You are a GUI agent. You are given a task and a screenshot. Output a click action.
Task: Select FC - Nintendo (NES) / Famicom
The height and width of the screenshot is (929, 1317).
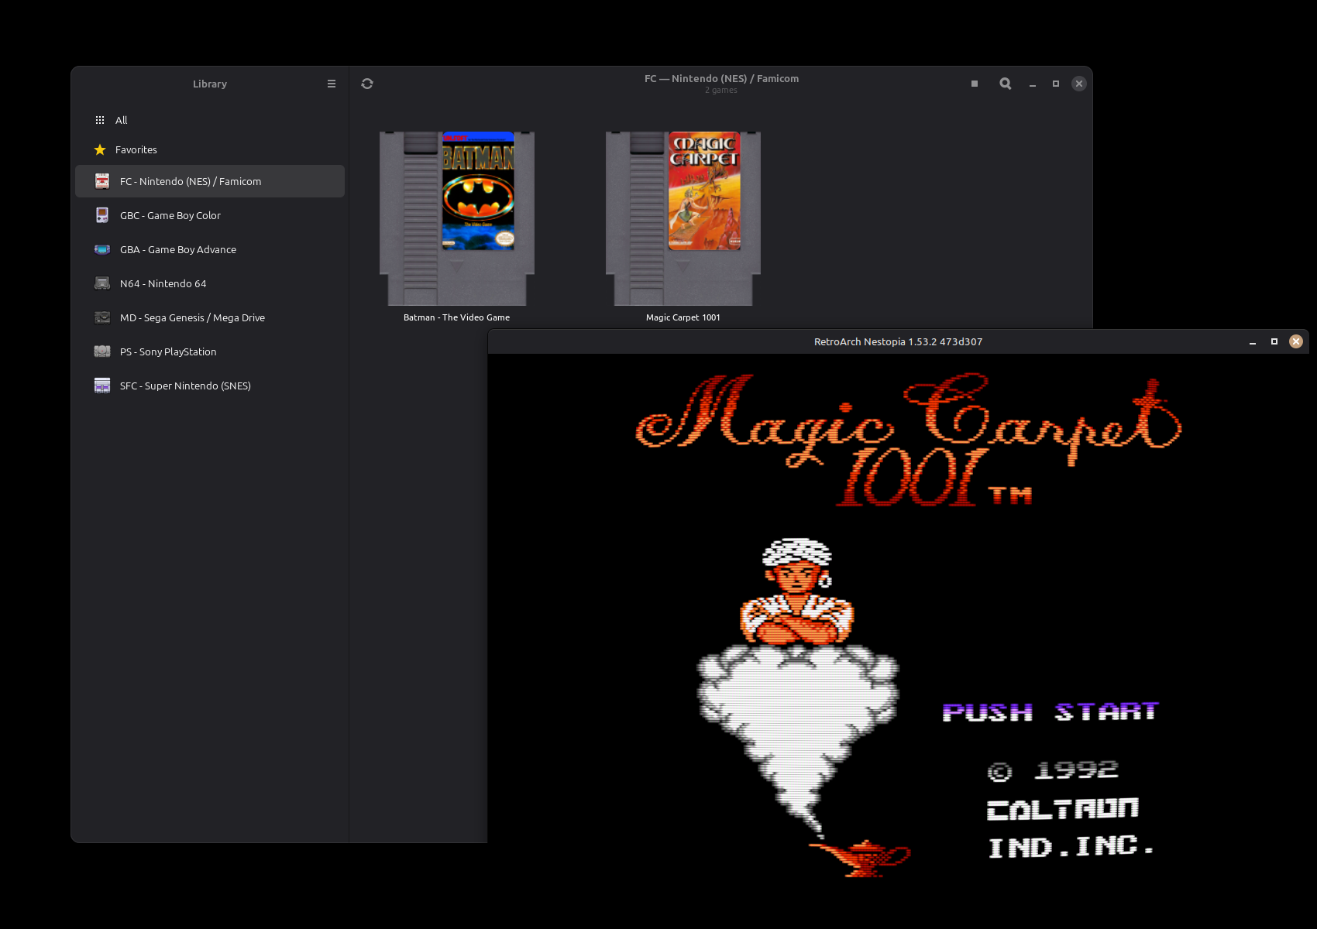click(x=210, y=181)
